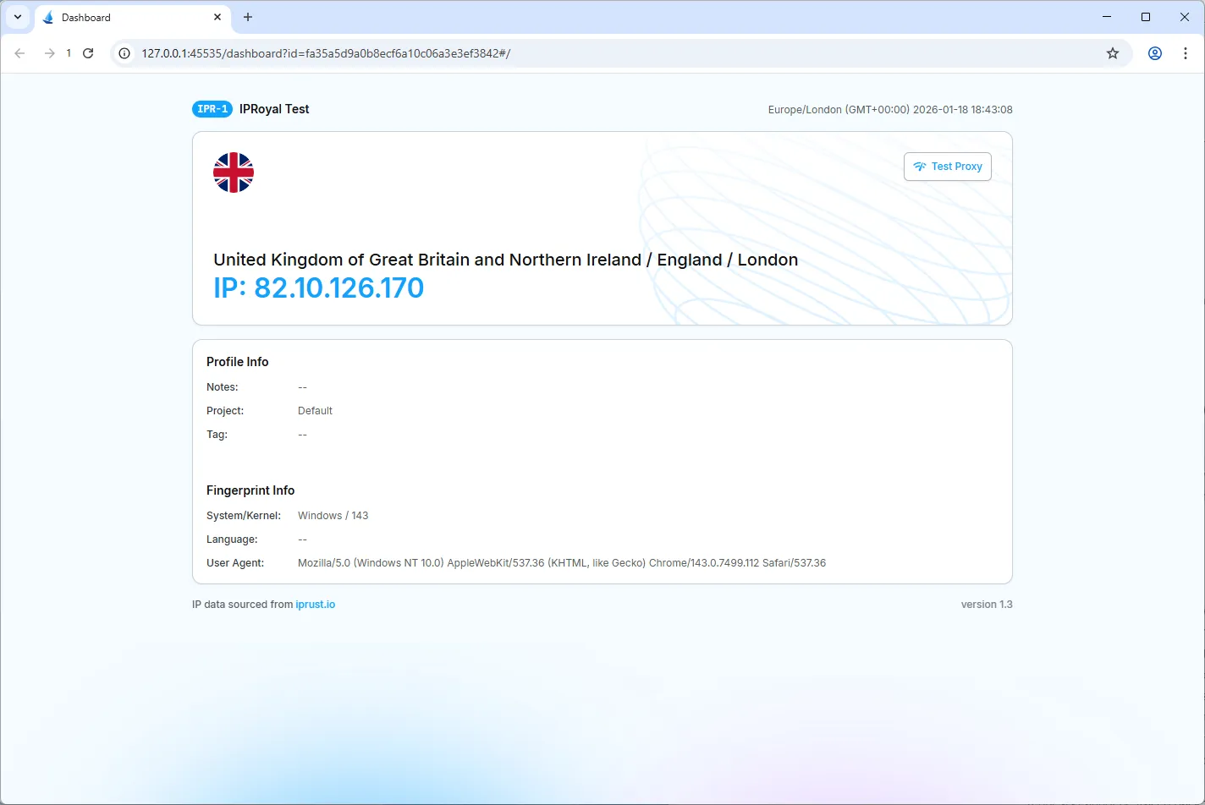
Task: Click the User Agent string text
Action: [561, 563]
